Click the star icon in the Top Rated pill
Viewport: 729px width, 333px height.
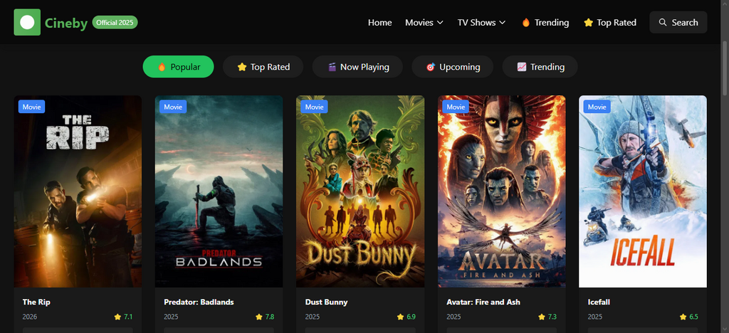click(242, 67)
